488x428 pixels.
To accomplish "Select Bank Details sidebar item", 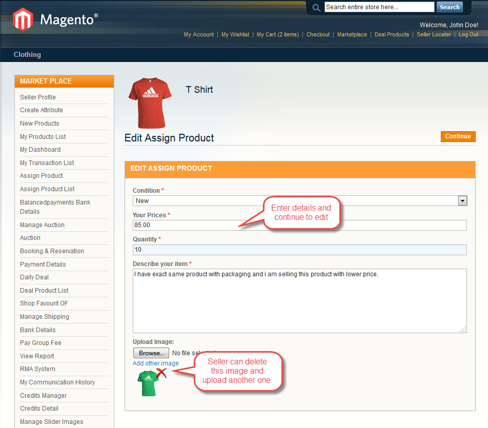I will click(x=38, y=330).
